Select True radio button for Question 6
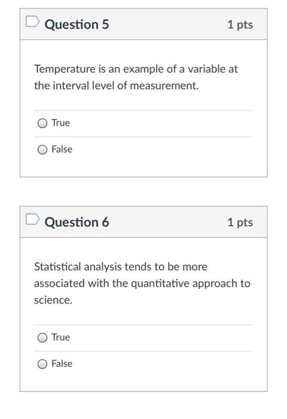This screenshot has height=419, width=287. tap(42, 338)
